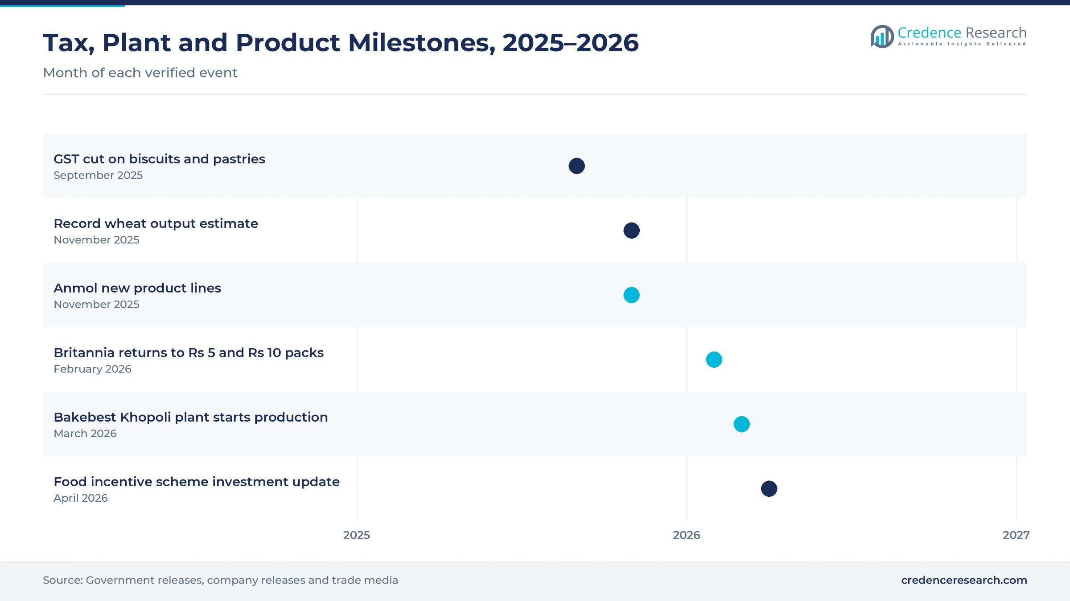
Task: Click the Source note in footer
Action: [x=220, y=580]
